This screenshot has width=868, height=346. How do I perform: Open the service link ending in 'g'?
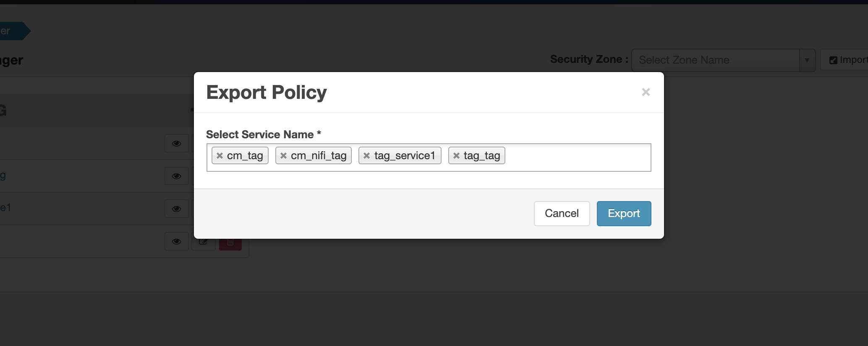click(3, 175)
